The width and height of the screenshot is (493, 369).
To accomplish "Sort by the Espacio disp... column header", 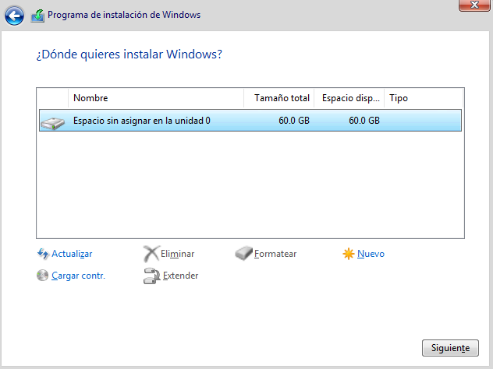I will pyautogui.click(x=349, y=98).
